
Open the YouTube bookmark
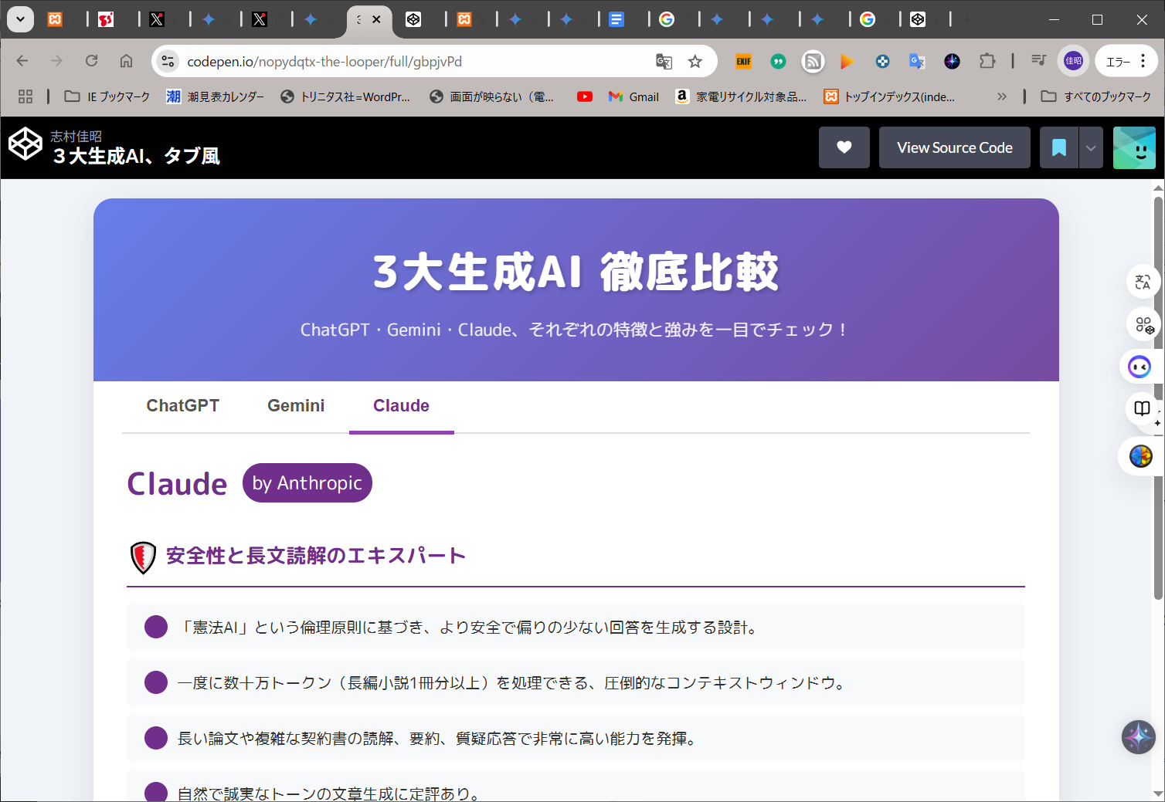click(585, 96)
